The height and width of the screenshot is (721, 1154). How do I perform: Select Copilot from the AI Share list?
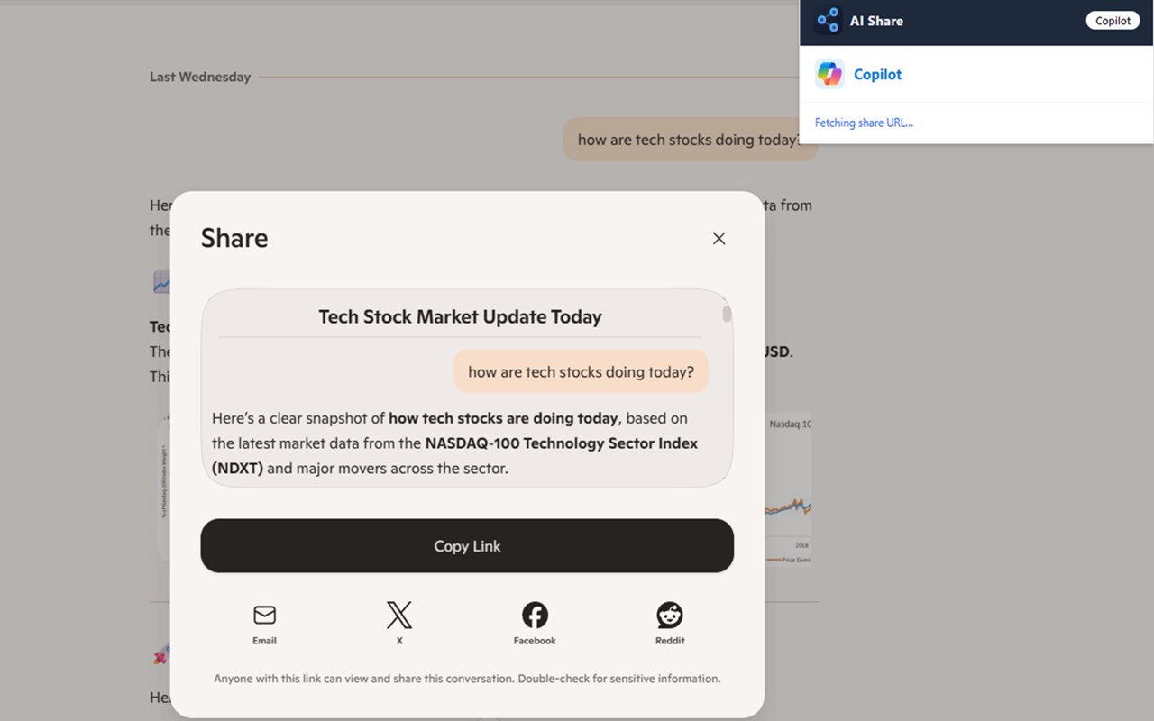pyautogui.click(x=877, y=74)
